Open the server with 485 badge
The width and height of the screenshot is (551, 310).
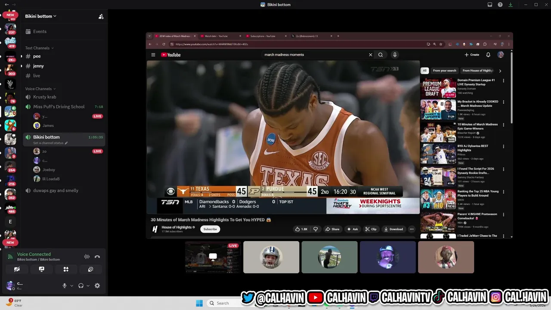point(10,208)
